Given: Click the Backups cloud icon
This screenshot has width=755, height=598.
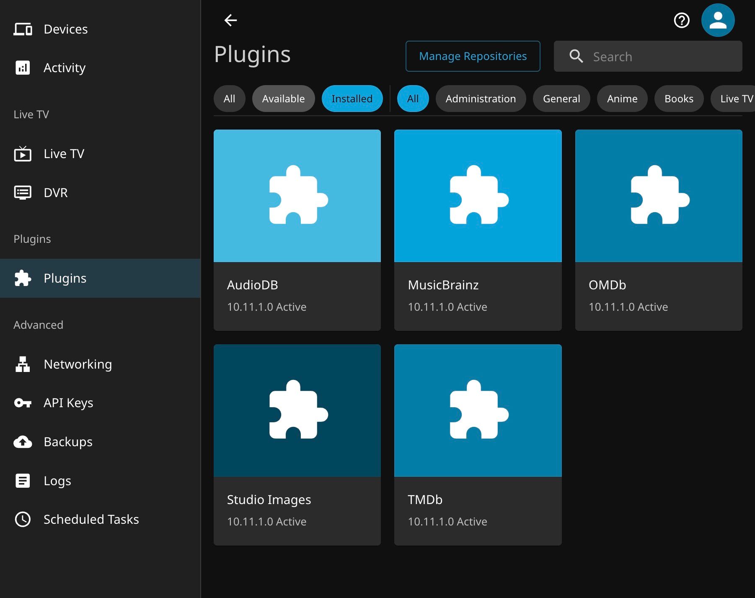Looking at the screenshot, I should [x=23, y=442].
